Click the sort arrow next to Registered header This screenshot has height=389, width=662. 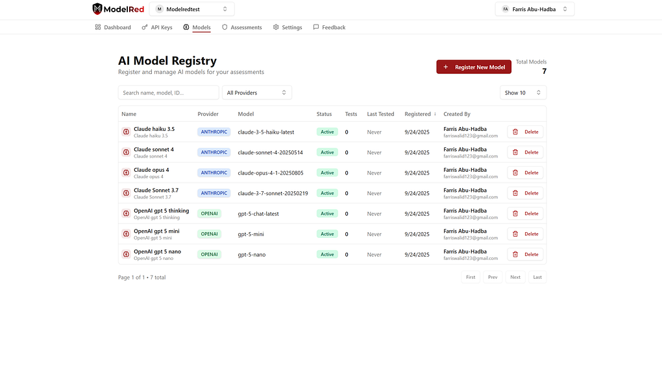435,114
